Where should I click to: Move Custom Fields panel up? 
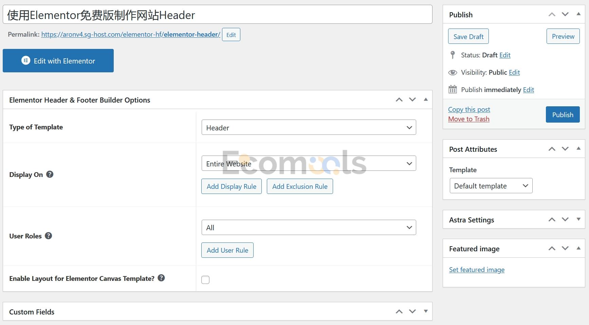[399, 311]
